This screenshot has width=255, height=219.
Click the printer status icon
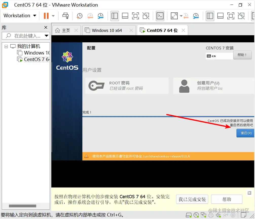pos(211,215)
